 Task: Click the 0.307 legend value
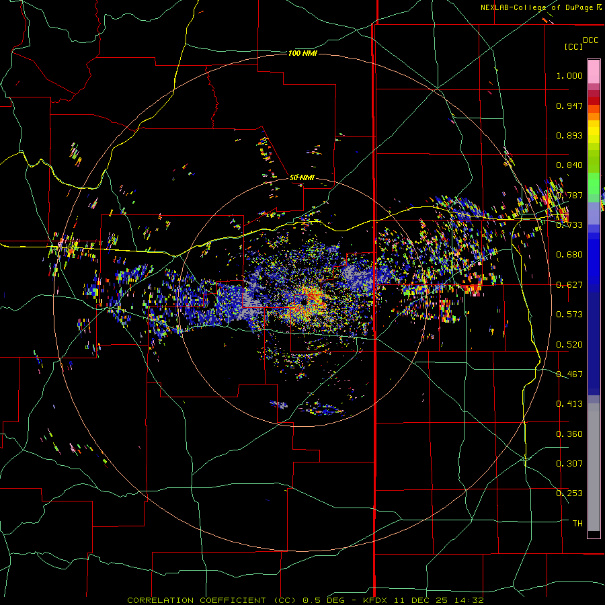(569, 463)
